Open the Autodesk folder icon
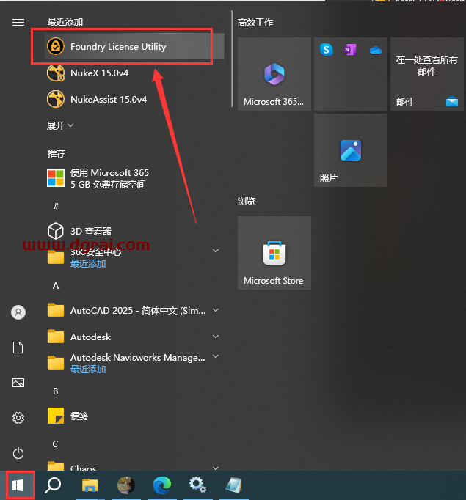 point(56,337)
